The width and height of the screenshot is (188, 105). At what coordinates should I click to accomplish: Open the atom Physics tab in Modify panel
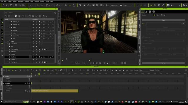tap(154, 12)
